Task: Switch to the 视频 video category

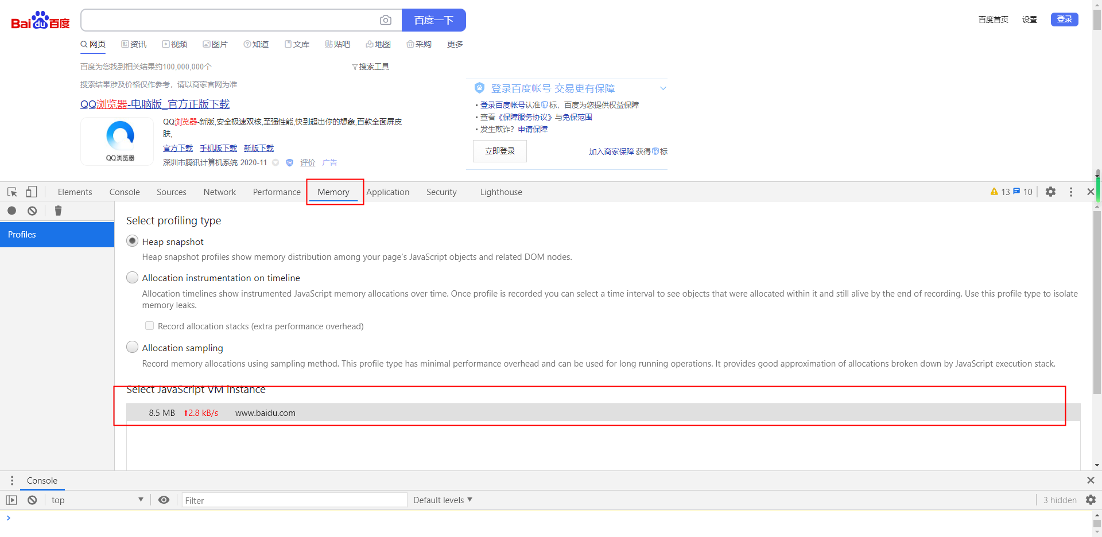Action: [x=174, y=44]
